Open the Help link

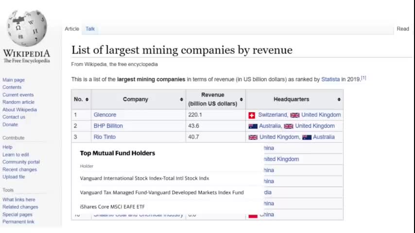point(7,147)
